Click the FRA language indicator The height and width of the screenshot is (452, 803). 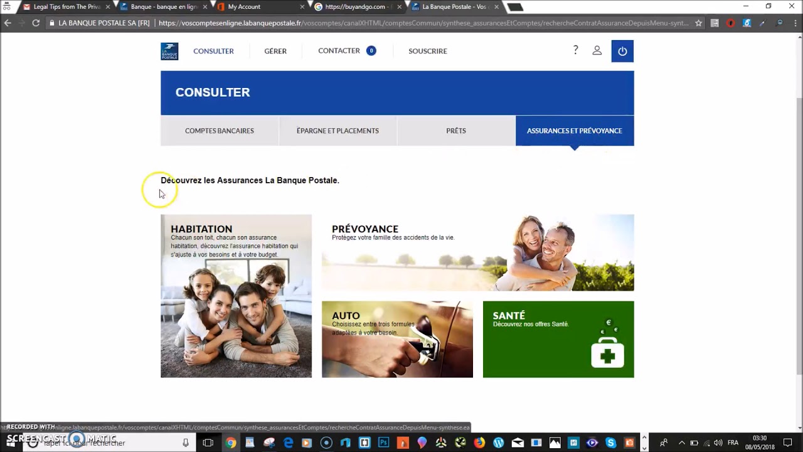point(733,443)
